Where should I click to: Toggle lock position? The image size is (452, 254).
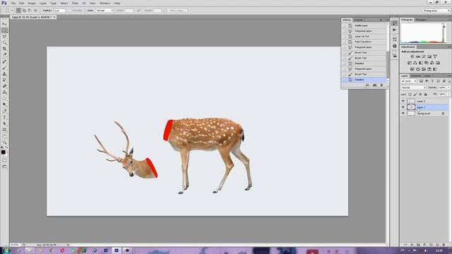tap(420, 95)
